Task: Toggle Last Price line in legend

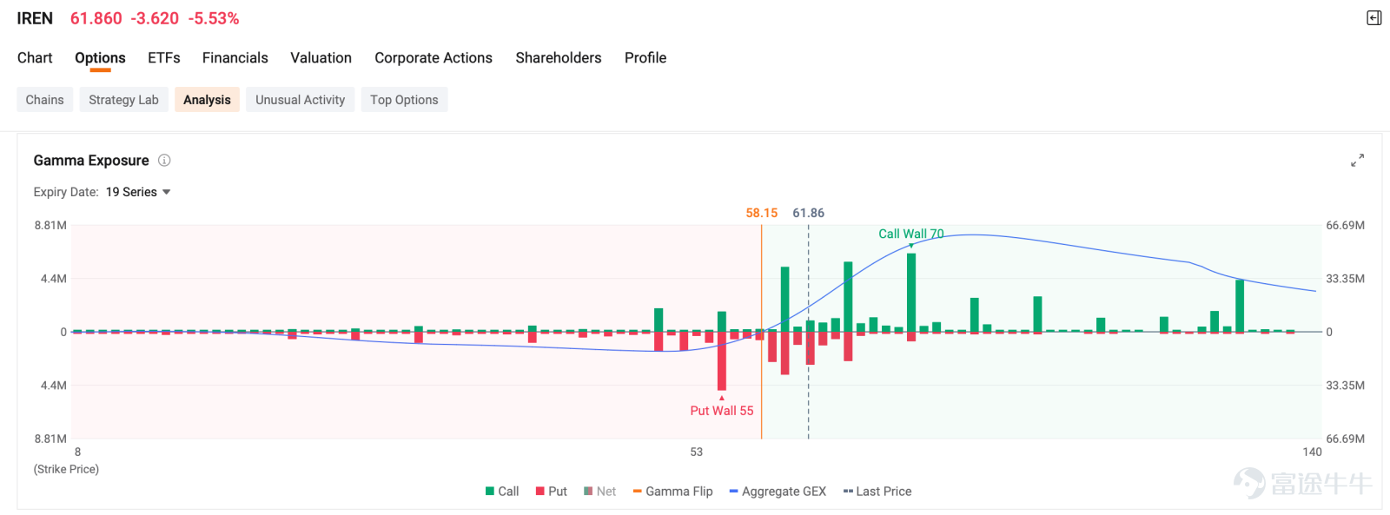Action: (877, 492)
